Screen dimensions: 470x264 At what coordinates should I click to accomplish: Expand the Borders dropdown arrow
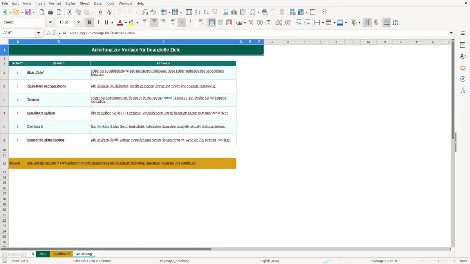click(322, 23)
